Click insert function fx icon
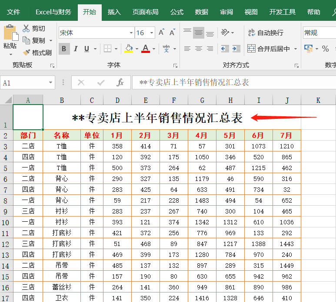The image size is (336, 302). tap(120, 82)
